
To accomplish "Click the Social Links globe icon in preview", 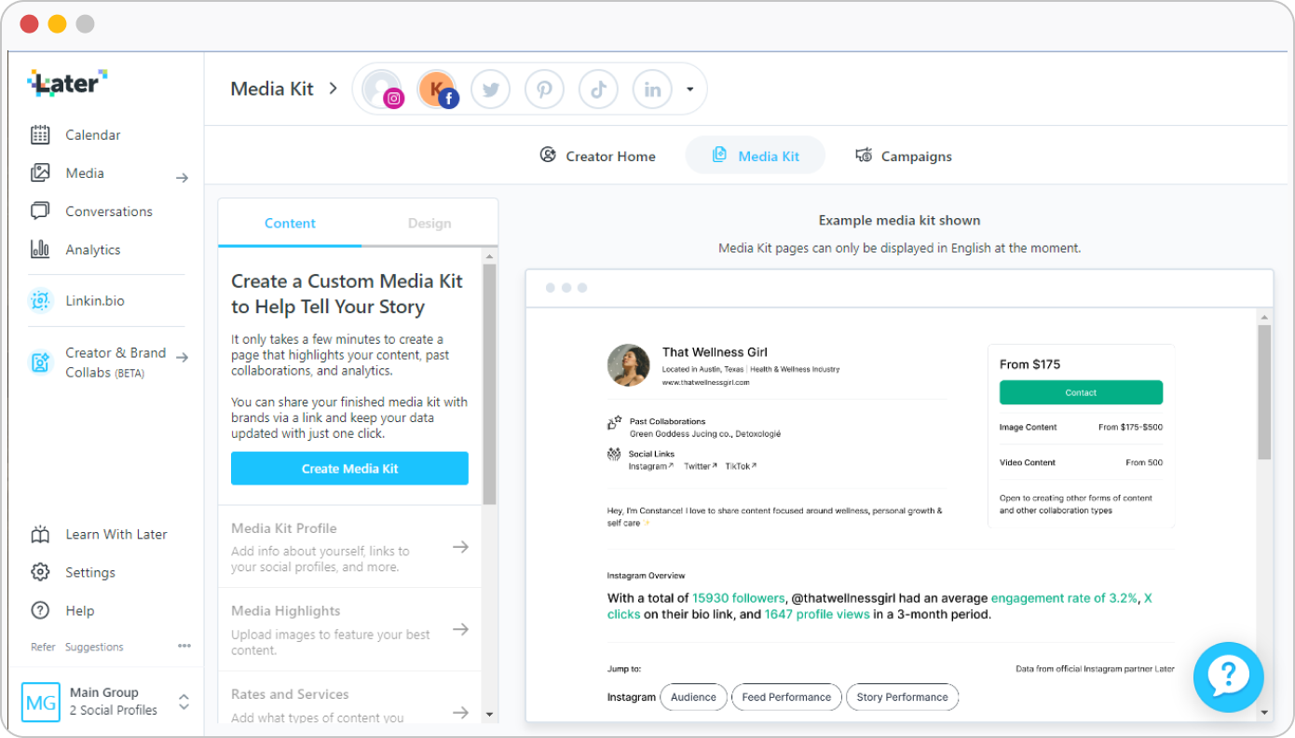I will [614, 455].
